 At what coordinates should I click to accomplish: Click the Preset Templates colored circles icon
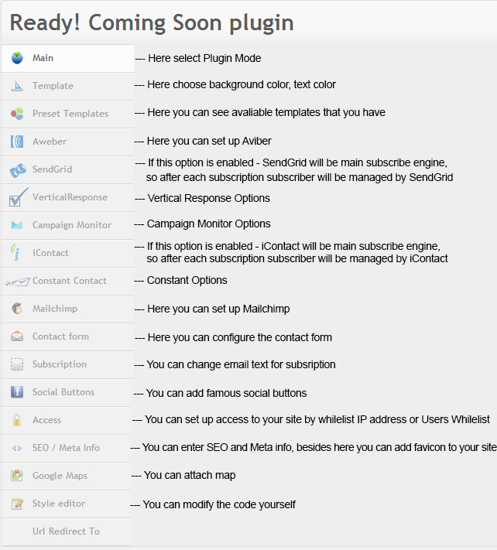pos(17,114)
